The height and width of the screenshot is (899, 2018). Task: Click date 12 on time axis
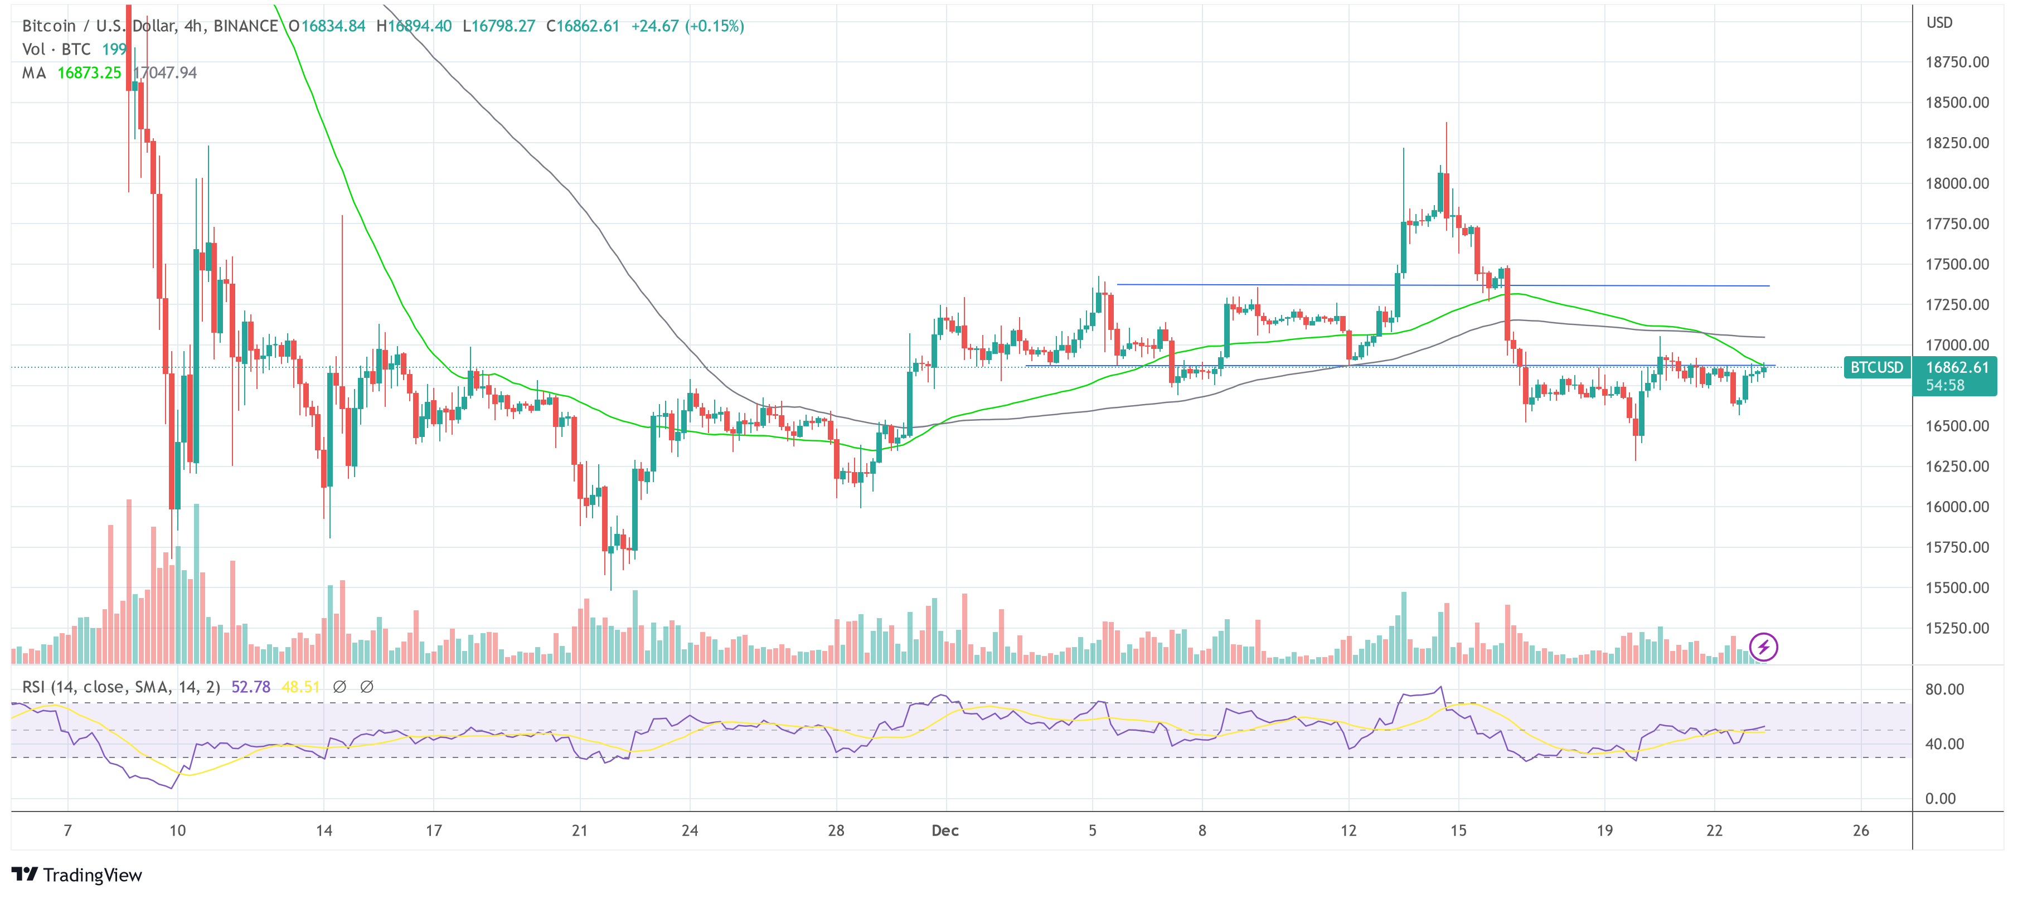1348,831
